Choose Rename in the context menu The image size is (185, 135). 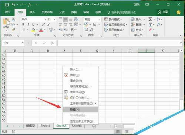(x=80, y=81)
